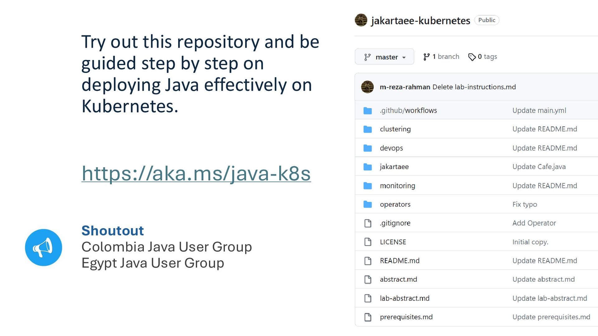Screen dimensions: 598x336
Task: Click the 'Initial copy.' commit message
Action: point(530,242)
